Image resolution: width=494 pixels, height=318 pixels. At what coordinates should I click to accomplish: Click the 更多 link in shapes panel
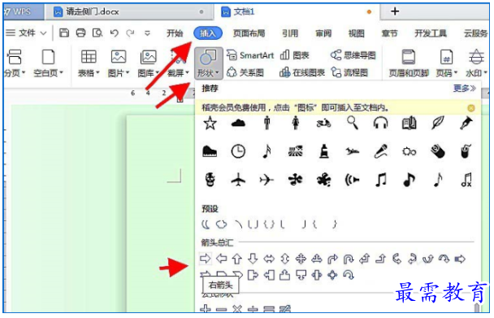(x=465, y=89)
